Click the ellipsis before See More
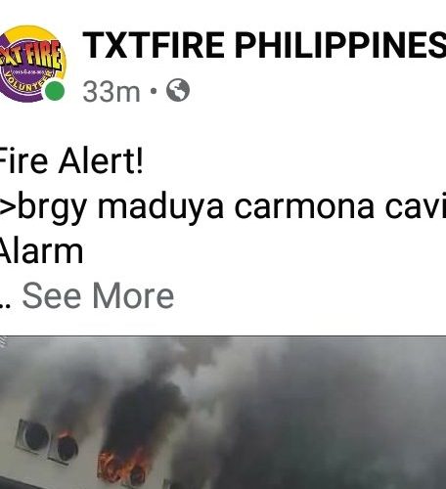Image resolution: width=446 pixels, height=489 pixels. point(5,305)
